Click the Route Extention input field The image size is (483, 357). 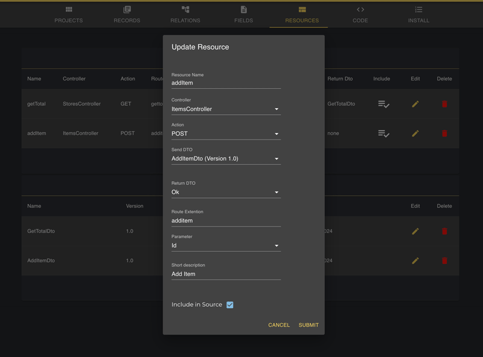point(226,220)
